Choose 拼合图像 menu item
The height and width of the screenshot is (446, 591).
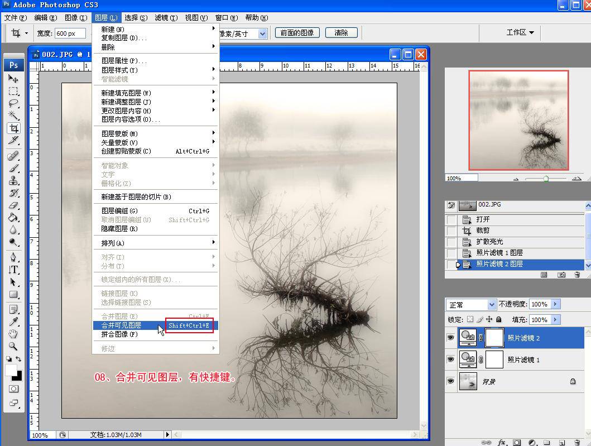coord(155,334)
